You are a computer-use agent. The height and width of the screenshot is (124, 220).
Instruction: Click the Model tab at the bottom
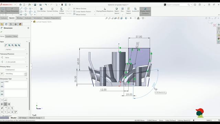(13, 118)
